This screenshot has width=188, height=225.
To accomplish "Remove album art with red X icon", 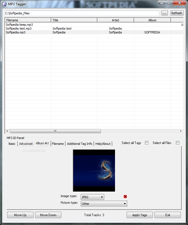I will click(125, 197).
